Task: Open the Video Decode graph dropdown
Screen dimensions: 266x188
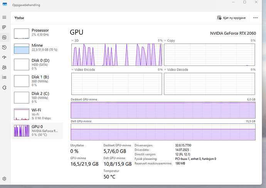Action: click(x=165, y=70)
